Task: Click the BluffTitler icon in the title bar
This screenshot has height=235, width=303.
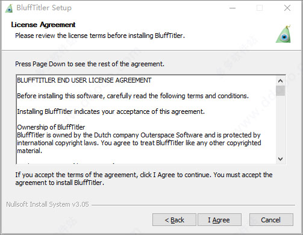Action: coord(9,8)
